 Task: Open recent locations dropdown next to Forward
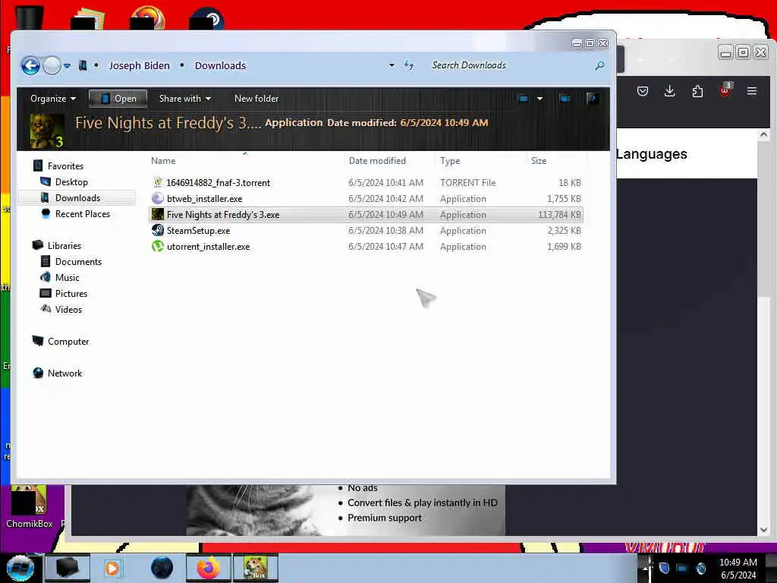coord(67,65)
